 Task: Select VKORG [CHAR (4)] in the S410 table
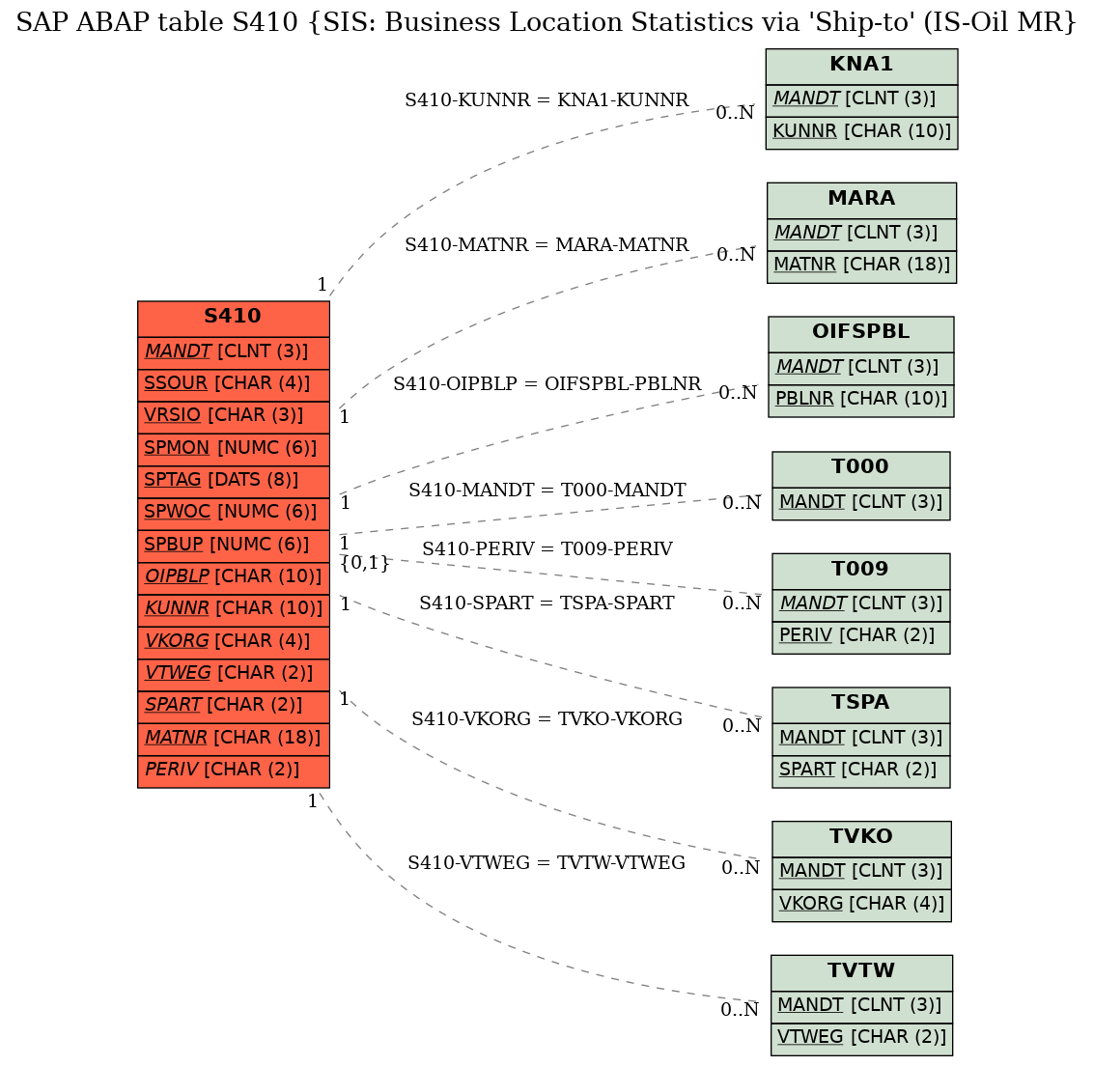[x=233, y=641]
